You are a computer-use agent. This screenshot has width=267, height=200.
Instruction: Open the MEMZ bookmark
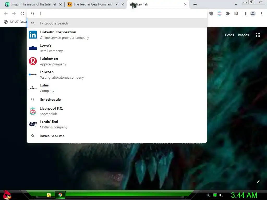point(15,22)
